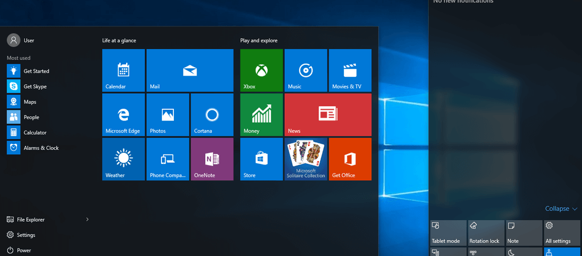
Task: Open the Money tile
Action: click(x=261, y=114)
